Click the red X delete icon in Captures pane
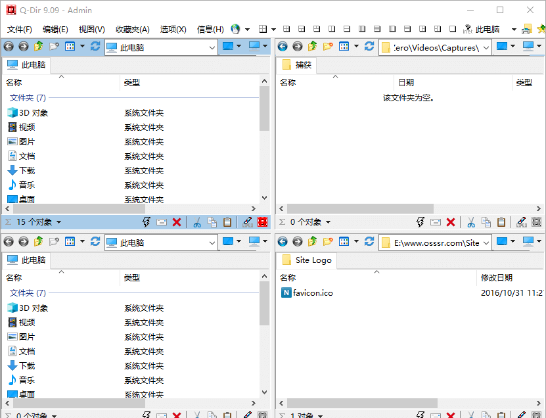The width and height of the screenshot is (546, 418). click(451, 222)
